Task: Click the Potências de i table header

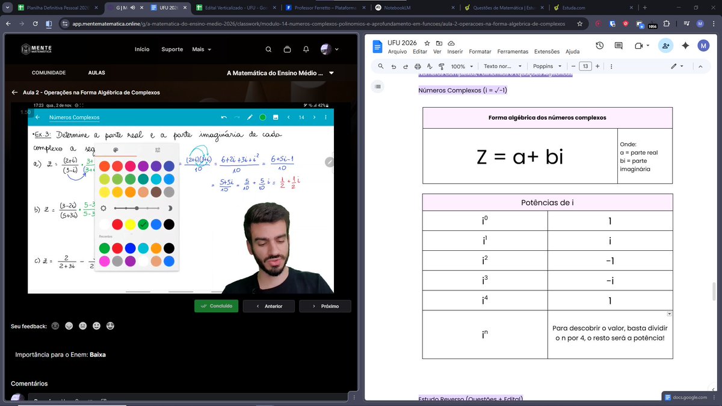Action: coord(548,203)
